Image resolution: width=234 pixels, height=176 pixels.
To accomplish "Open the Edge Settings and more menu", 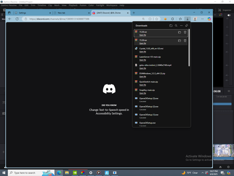I will click(x=202, y=19).
